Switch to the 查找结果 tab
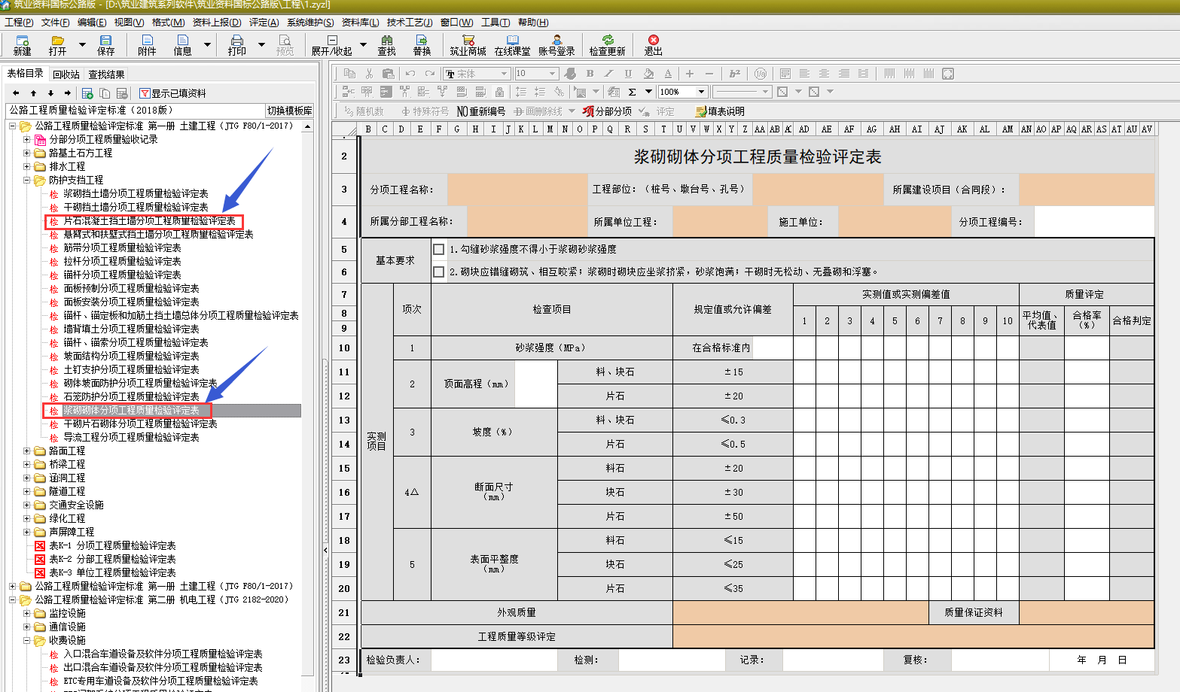The image size is (1180, 692). click(x=106, y=74)
